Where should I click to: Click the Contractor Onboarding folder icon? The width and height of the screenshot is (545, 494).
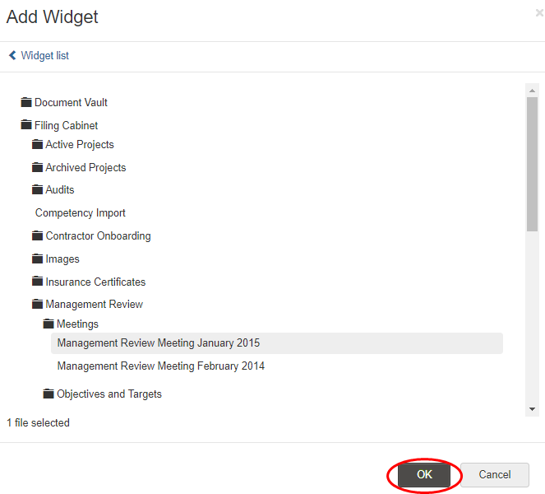click(37, 236)
